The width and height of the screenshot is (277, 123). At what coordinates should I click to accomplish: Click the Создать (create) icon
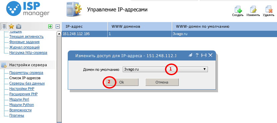[x=238, y=11]
